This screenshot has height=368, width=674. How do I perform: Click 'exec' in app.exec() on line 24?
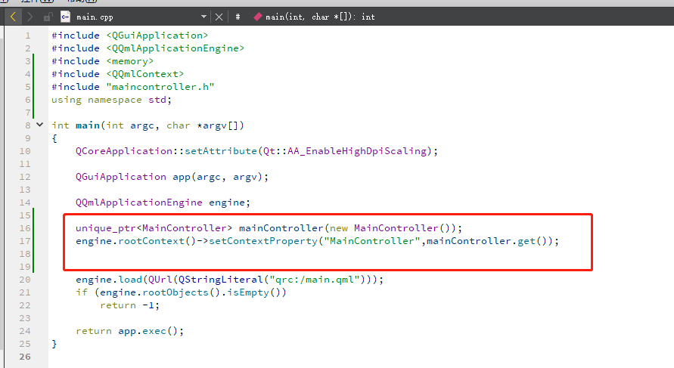(x=154, y=331)
